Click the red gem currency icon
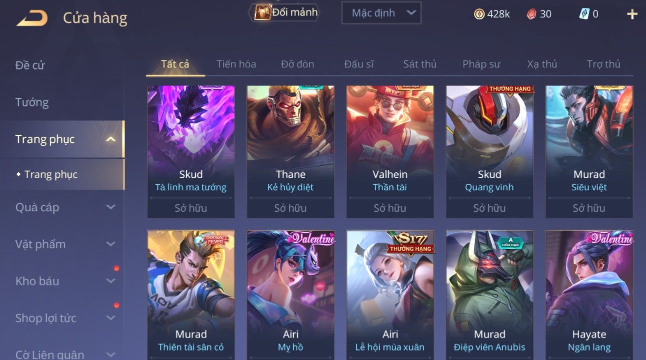The image size is (646, 360). point(531,14)
